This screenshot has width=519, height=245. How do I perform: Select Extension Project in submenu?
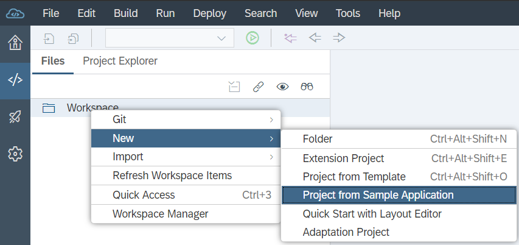click(x=399, y=158)
